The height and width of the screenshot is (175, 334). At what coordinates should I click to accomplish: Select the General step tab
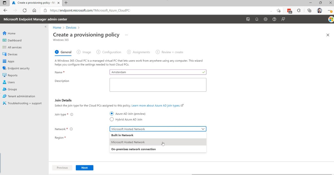pos(63,52)
